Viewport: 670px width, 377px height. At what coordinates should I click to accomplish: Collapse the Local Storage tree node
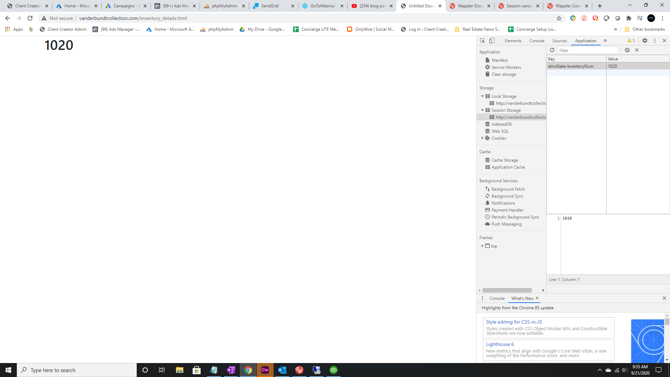483,96
